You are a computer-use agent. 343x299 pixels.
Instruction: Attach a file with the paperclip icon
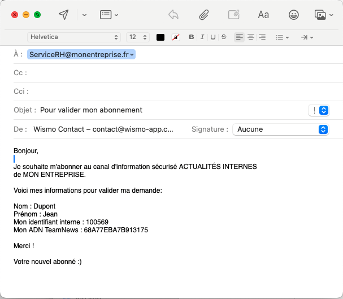pos(203,15)
